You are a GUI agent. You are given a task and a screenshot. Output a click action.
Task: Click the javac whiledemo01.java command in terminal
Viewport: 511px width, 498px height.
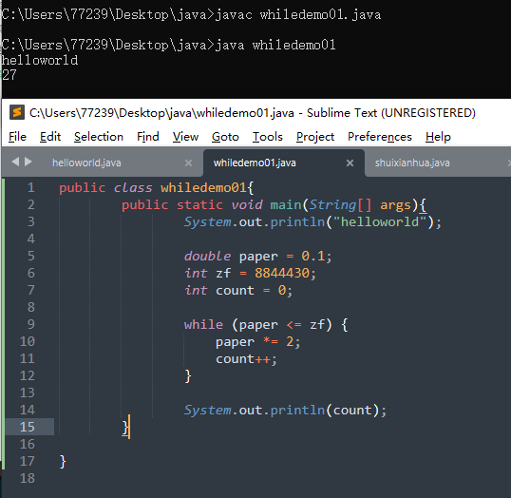pyautogui.click(x=298, y=14)
